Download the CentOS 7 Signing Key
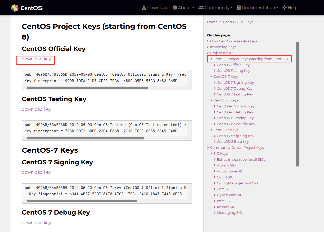324x232 pixels. (36, 172)
